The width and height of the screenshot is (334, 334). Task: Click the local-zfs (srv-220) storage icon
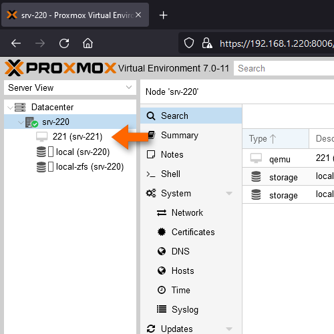coord(41,167)
